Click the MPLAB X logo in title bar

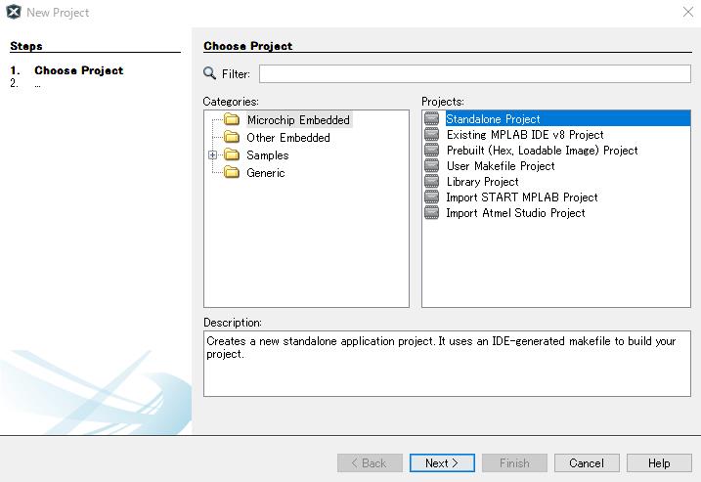coord(14,12)
